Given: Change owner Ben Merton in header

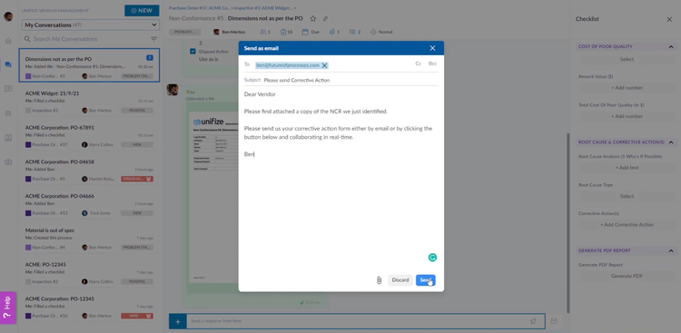Looking at the screenshot, I should [x=230, y=32].
